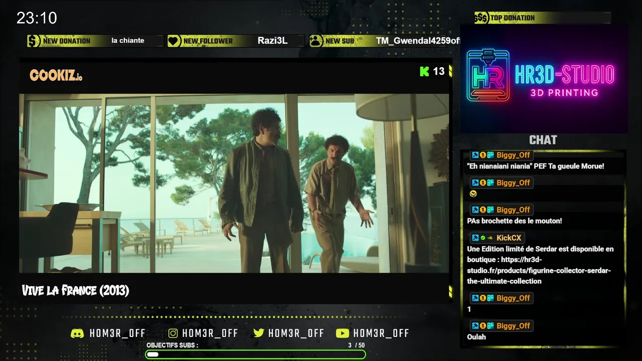Click the subs objective progress bar
Image resolution: width=642 pixels, height=361 pixels.
pos(255,354)
